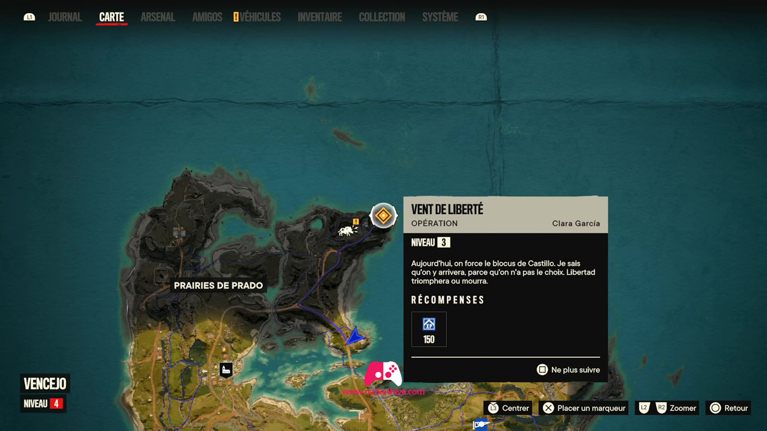
Task: Click the Retour button
Action: pos(728,408)
